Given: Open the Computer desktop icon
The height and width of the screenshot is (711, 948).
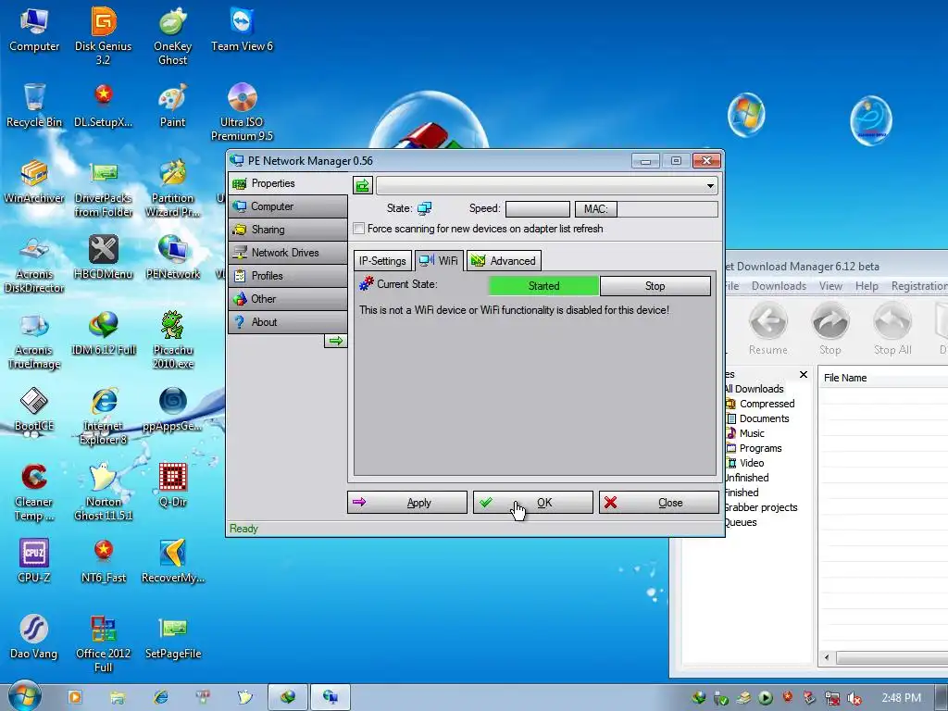Looking at the screenshot, I should tap(34, 31).
